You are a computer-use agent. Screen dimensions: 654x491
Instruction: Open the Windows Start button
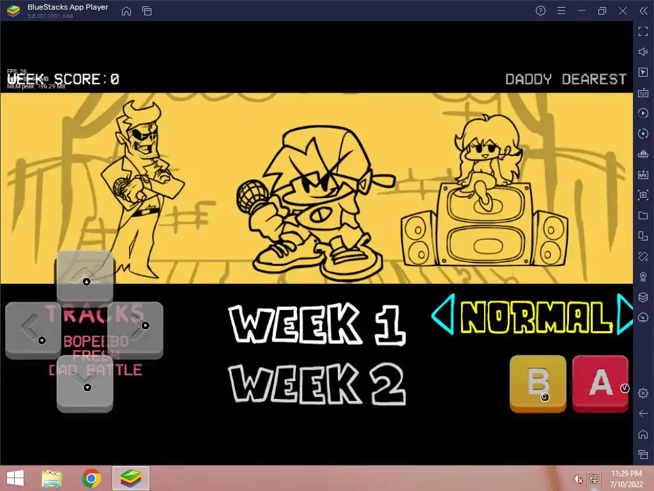pyautogui.click(x=15, y=478)
